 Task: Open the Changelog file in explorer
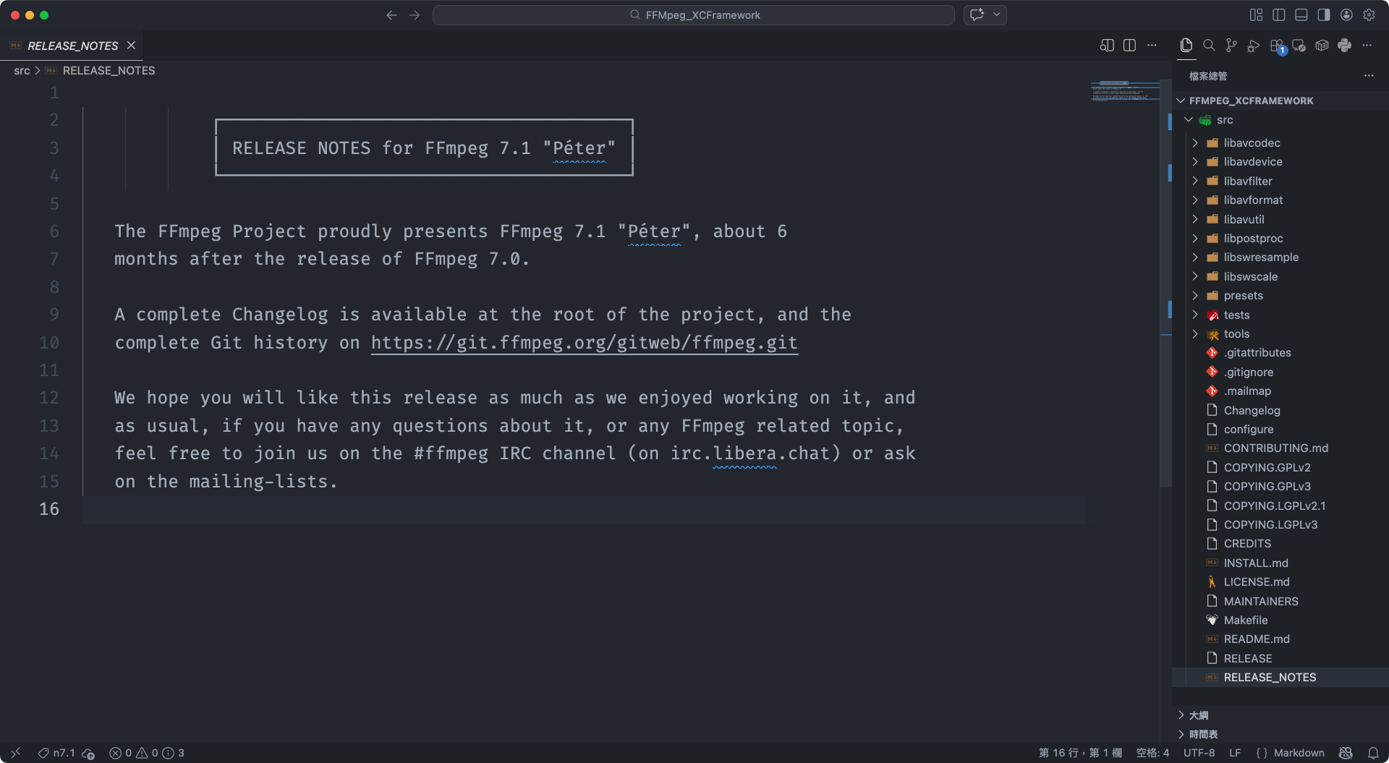click(1252, 411)
